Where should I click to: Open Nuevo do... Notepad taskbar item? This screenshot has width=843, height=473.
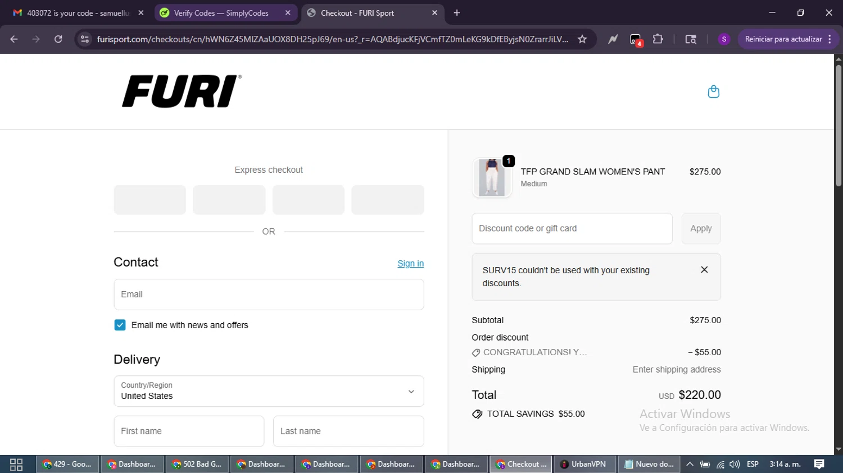click(650, 465)
